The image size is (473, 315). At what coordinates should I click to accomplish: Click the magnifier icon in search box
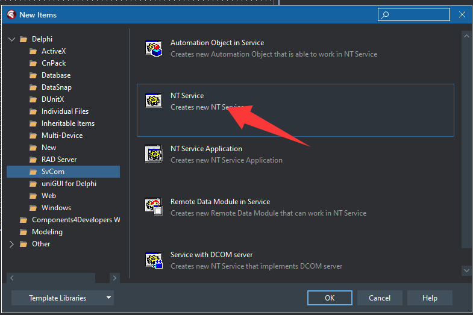(385, 15)
